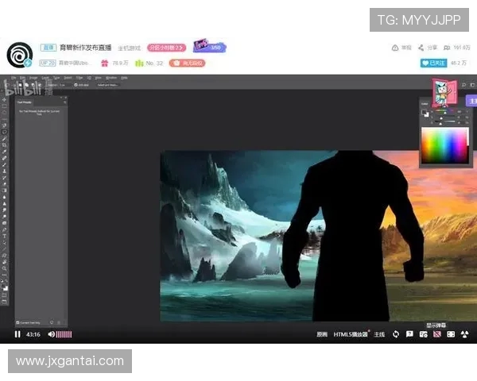Pick a color from the spectrum panel

[x=444, y=145]
